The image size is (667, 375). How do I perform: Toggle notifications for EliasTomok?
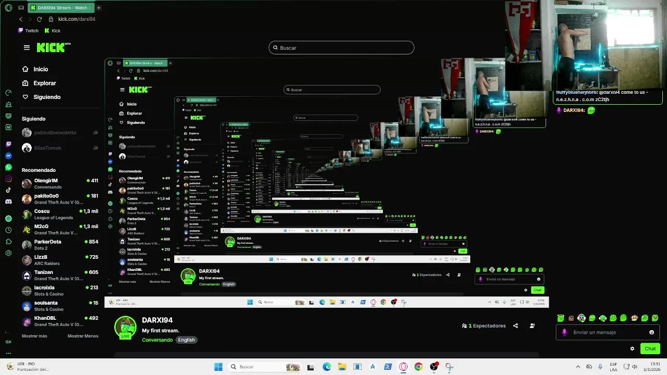pos(95,148)
